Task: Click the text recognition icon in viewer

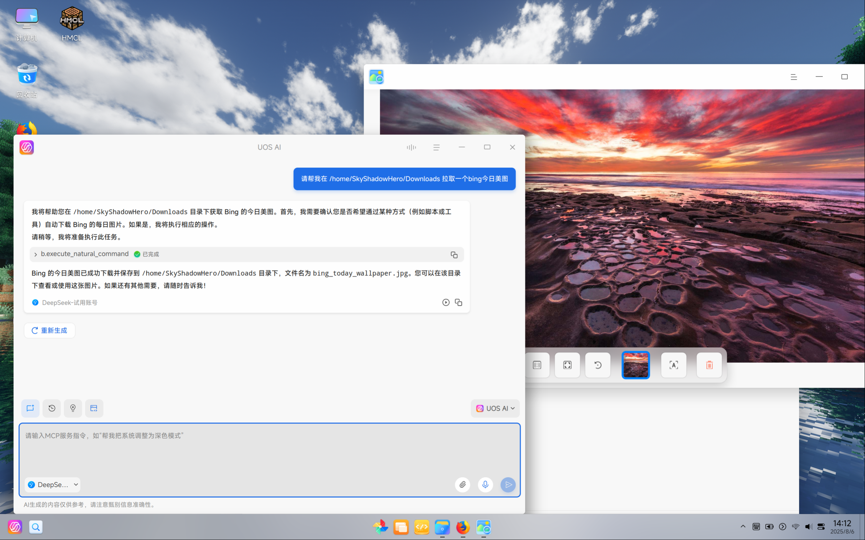Action: coord(673,365)
